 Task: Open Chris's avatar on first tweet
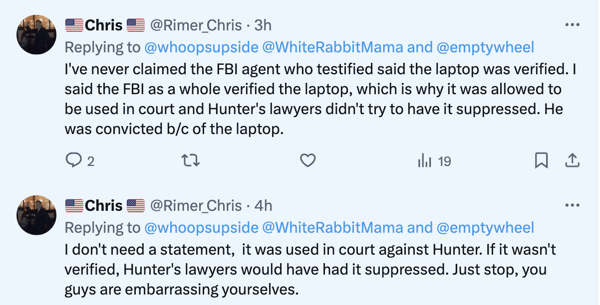(36, 34)
